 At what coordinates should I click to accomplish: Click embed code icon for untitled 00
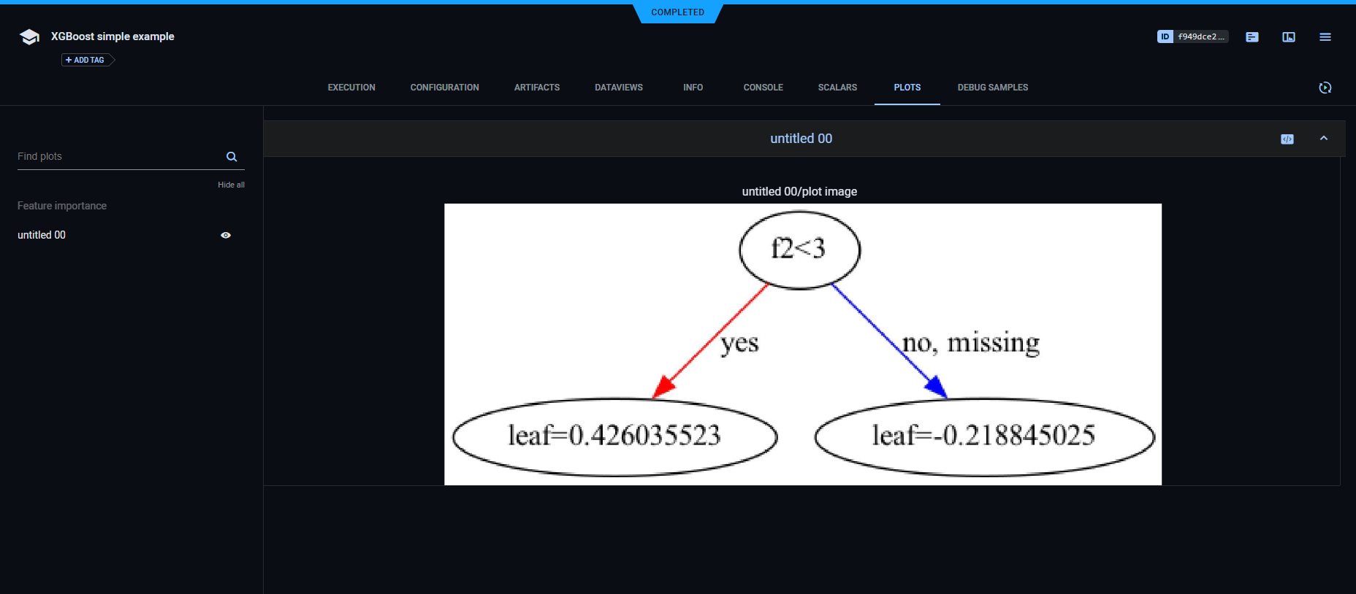pos(1287,139)
